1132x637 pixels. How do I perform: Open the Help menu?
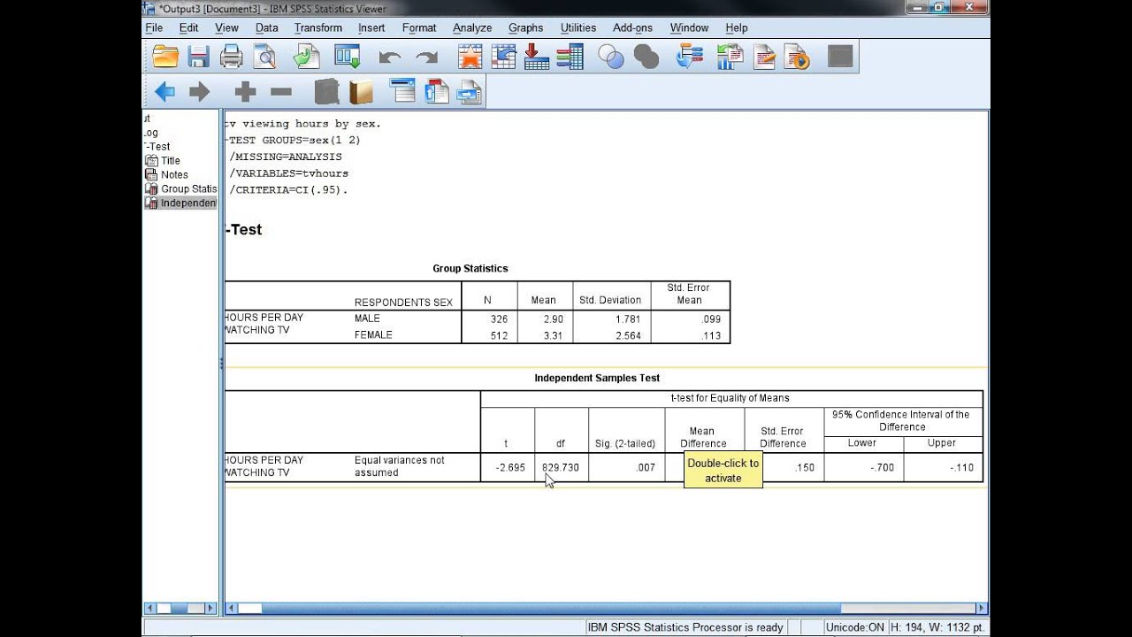click(x=736, y=27)
